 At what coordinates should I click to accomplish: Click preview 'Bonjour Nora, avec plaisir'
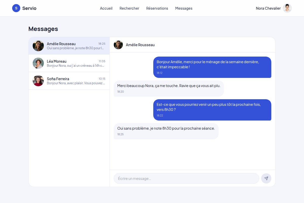76,83
